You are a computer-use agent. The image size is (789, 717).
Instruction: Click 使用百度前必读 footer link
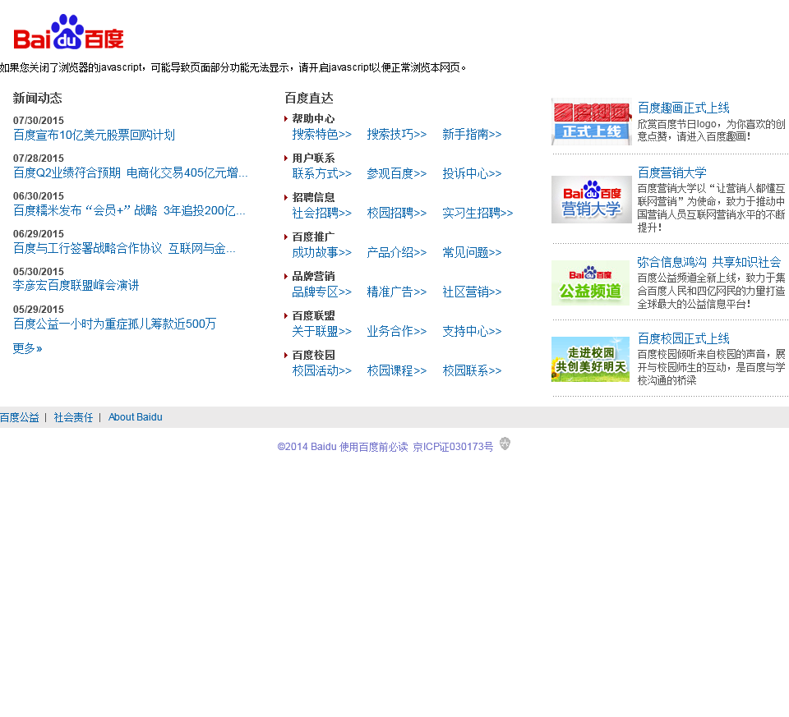pyautogui.click(x=374, y=447)
